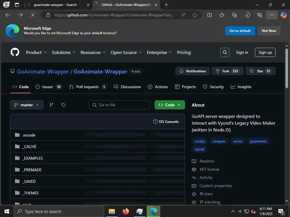The width and height of the screenshot is (290, 217).
Task: Click the nodejs topic tag
Action: click(x=200, y=141)
